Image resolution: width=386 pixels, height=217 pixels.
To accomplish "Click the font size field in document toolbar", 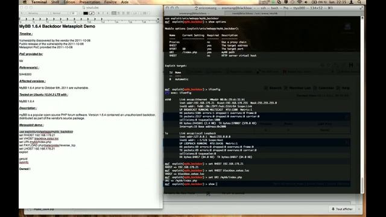I will 73,13.
